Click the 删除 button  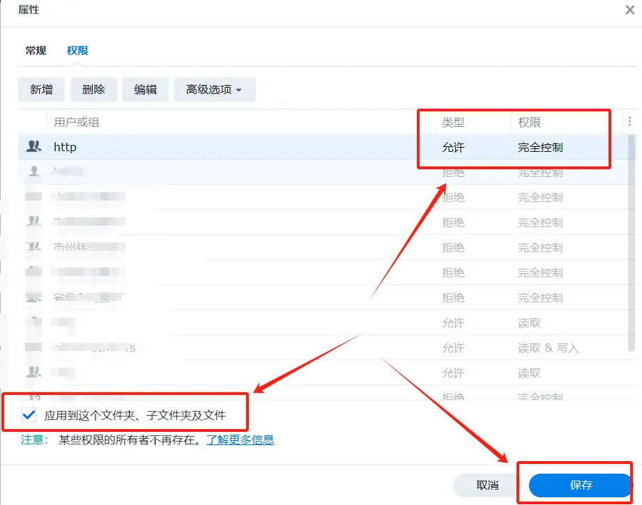click(93, 89)
